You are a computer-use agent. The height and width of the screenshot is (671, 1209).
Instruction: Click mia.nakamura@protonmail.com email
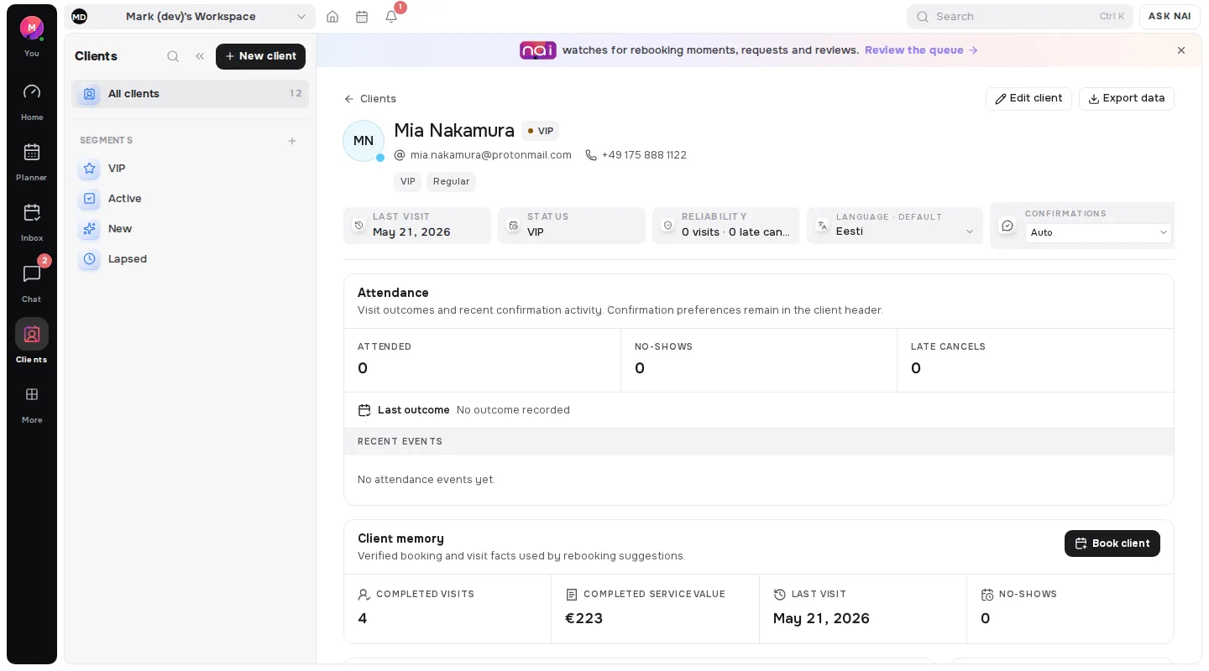coord(491,155)
